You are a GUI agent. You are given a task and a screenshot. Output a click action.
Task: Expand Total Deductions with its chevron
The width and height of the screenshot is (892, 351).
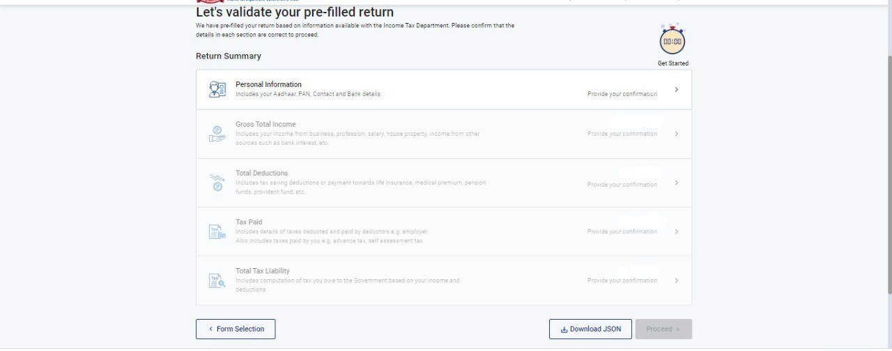[676, 183]
